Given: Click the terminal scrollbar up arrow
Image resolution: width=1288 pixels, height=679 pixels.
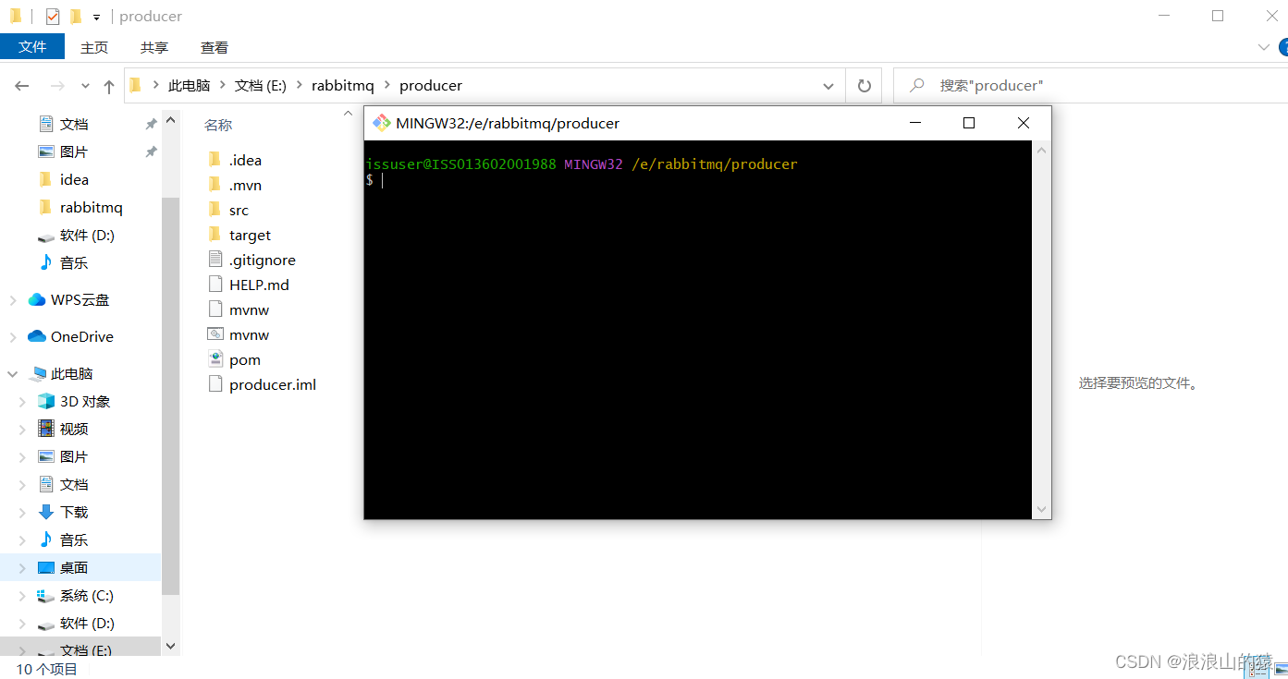Looking at the screenshot, I should click(x=1041, y=150).
